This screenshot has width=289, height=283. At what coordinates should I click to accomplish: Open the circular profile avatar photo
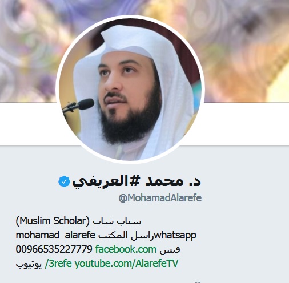(130, 90)
